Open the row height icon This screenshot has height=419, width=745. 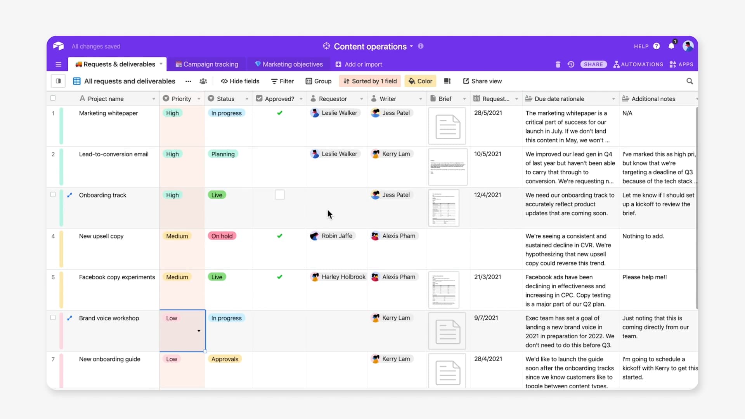pos(447,81)
